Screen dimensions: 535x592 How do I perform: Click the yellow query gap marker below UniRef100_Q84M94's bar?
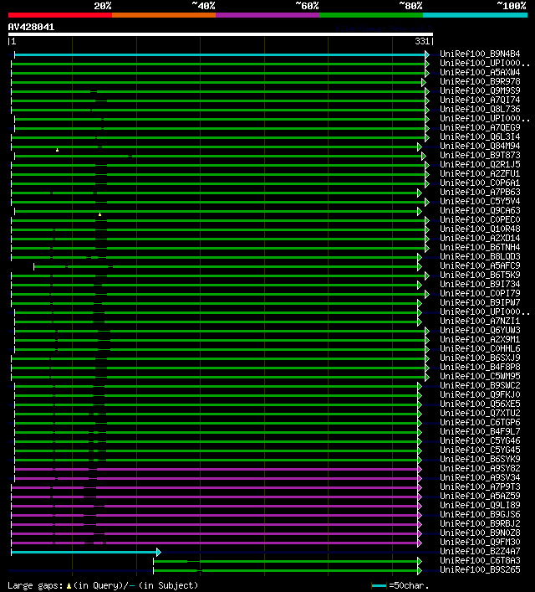(58, 150)
